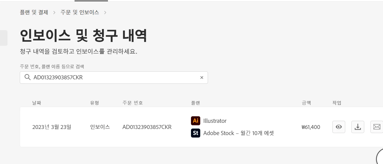Email the invoice using the envelope icon
383x164 pixels.
377,127
